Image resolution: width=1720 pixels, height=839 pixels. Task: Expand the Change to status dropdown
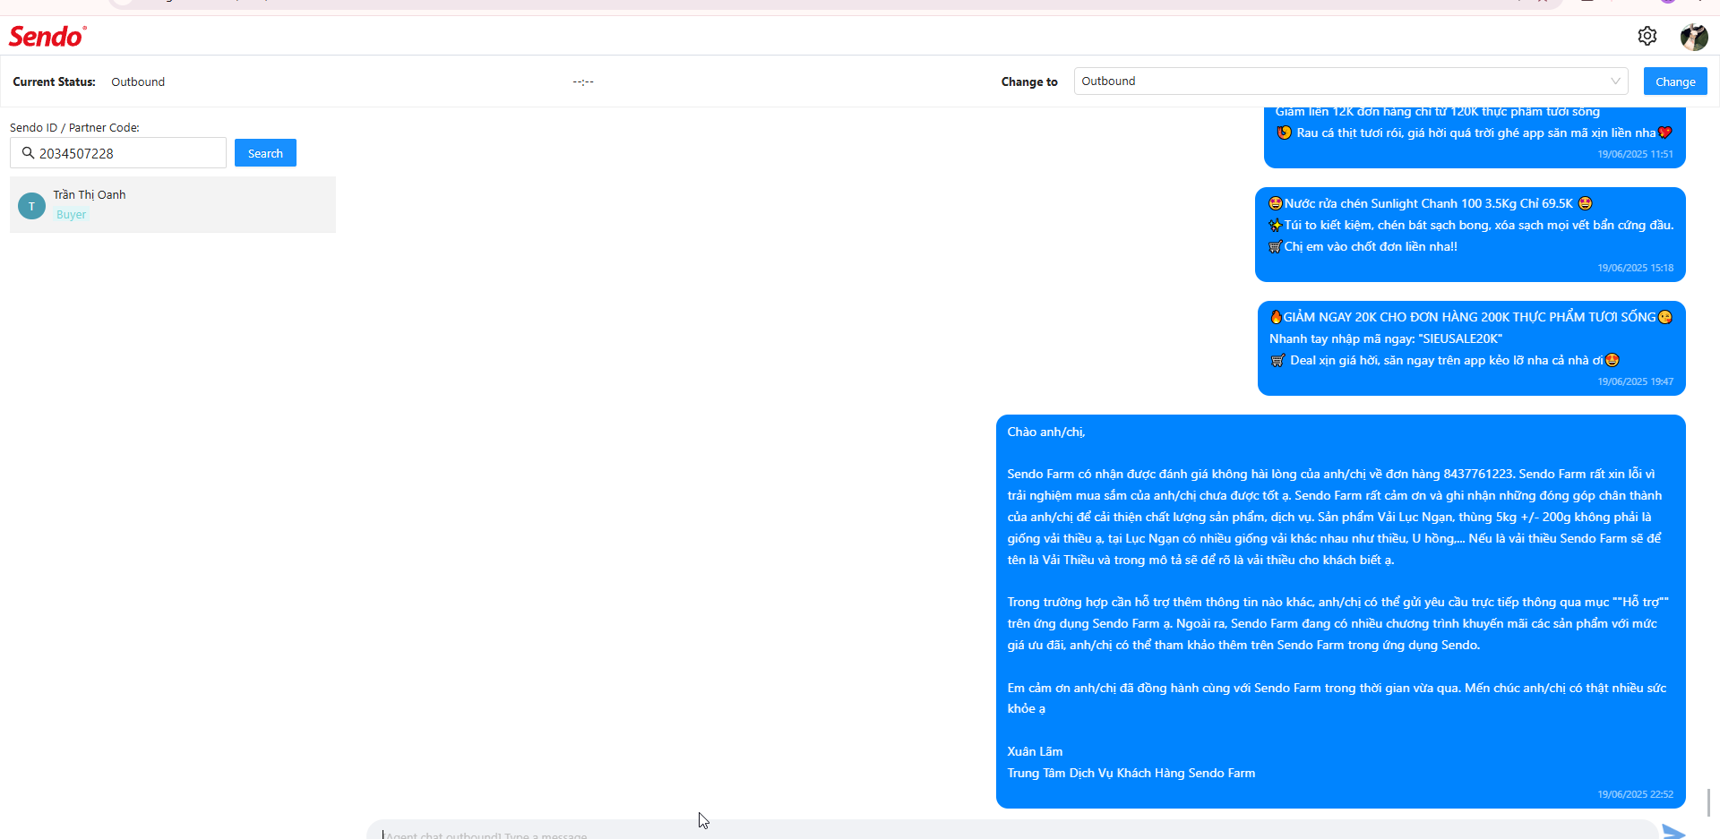coord(1351,81)
